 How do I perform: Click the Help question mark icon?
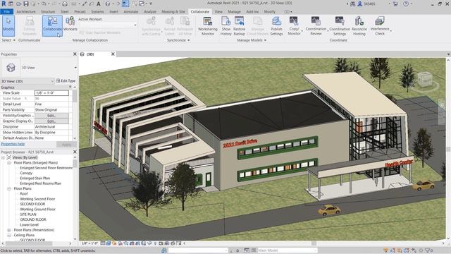406,4
